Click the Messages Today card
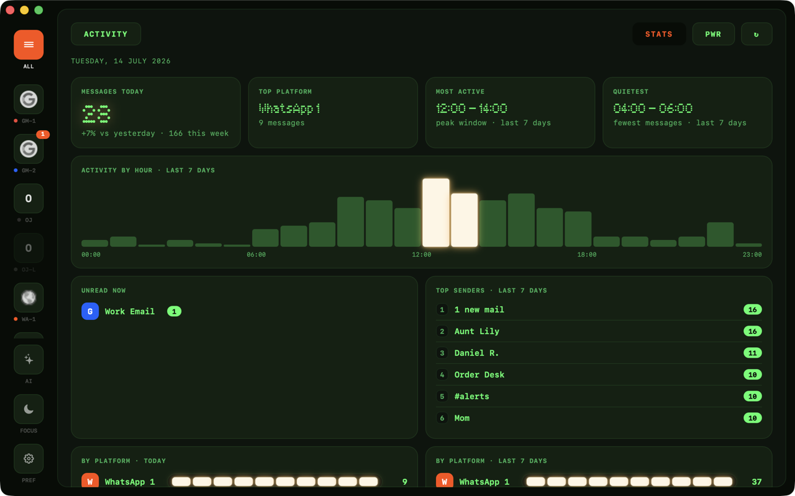Viewport: 795px width, 496px height. click(156, 113)
